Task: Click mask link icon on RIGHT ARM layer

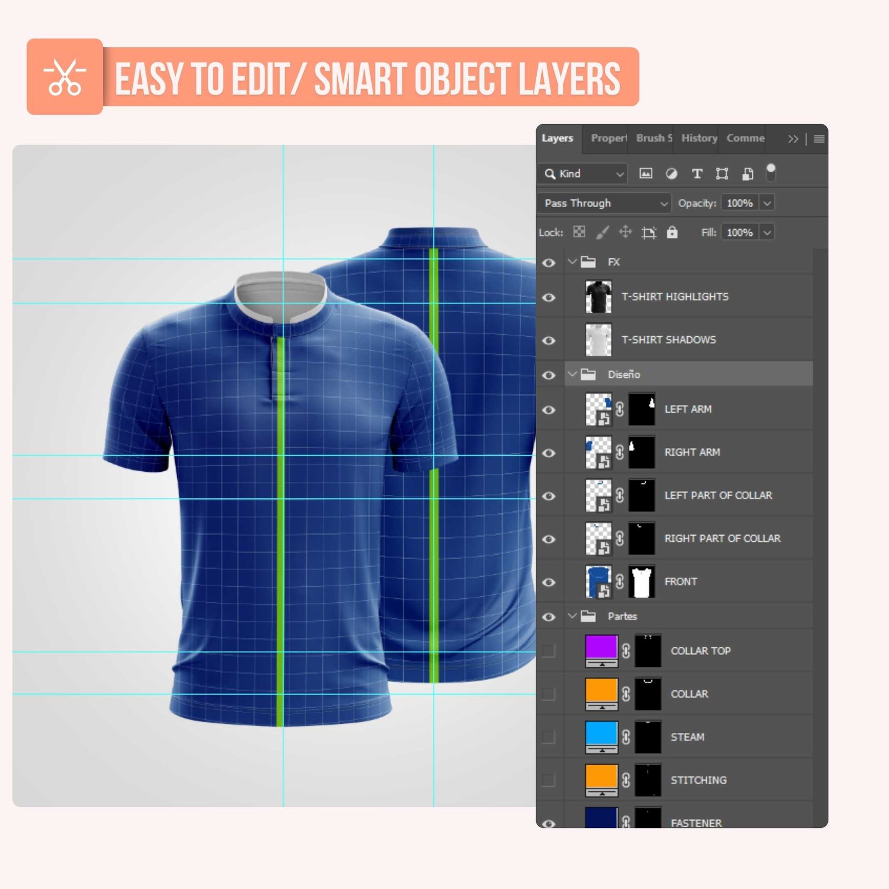Action: pyautogui.click(x=620, y=453)
